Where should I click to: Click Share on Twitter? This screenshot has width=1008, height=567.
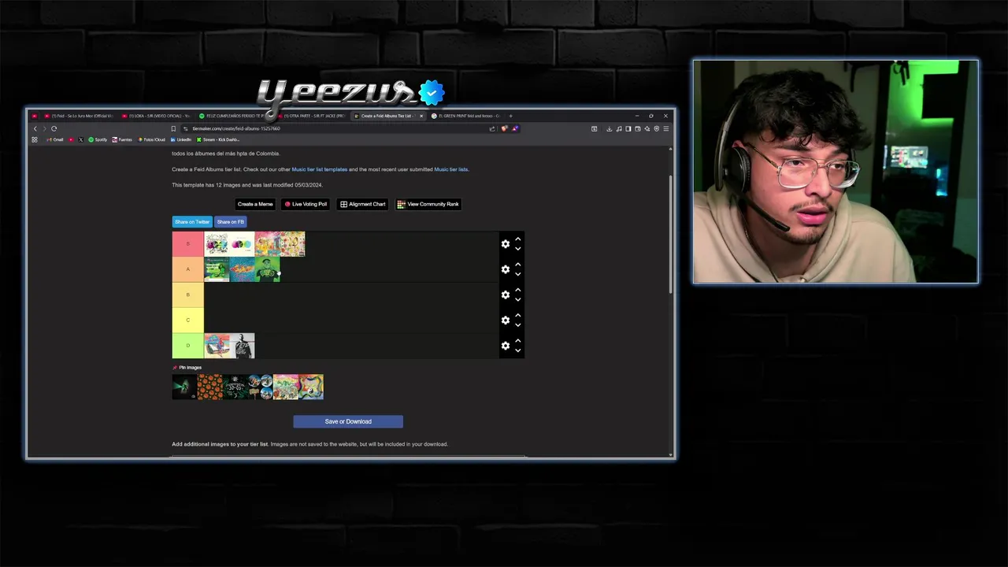(192, 222)
